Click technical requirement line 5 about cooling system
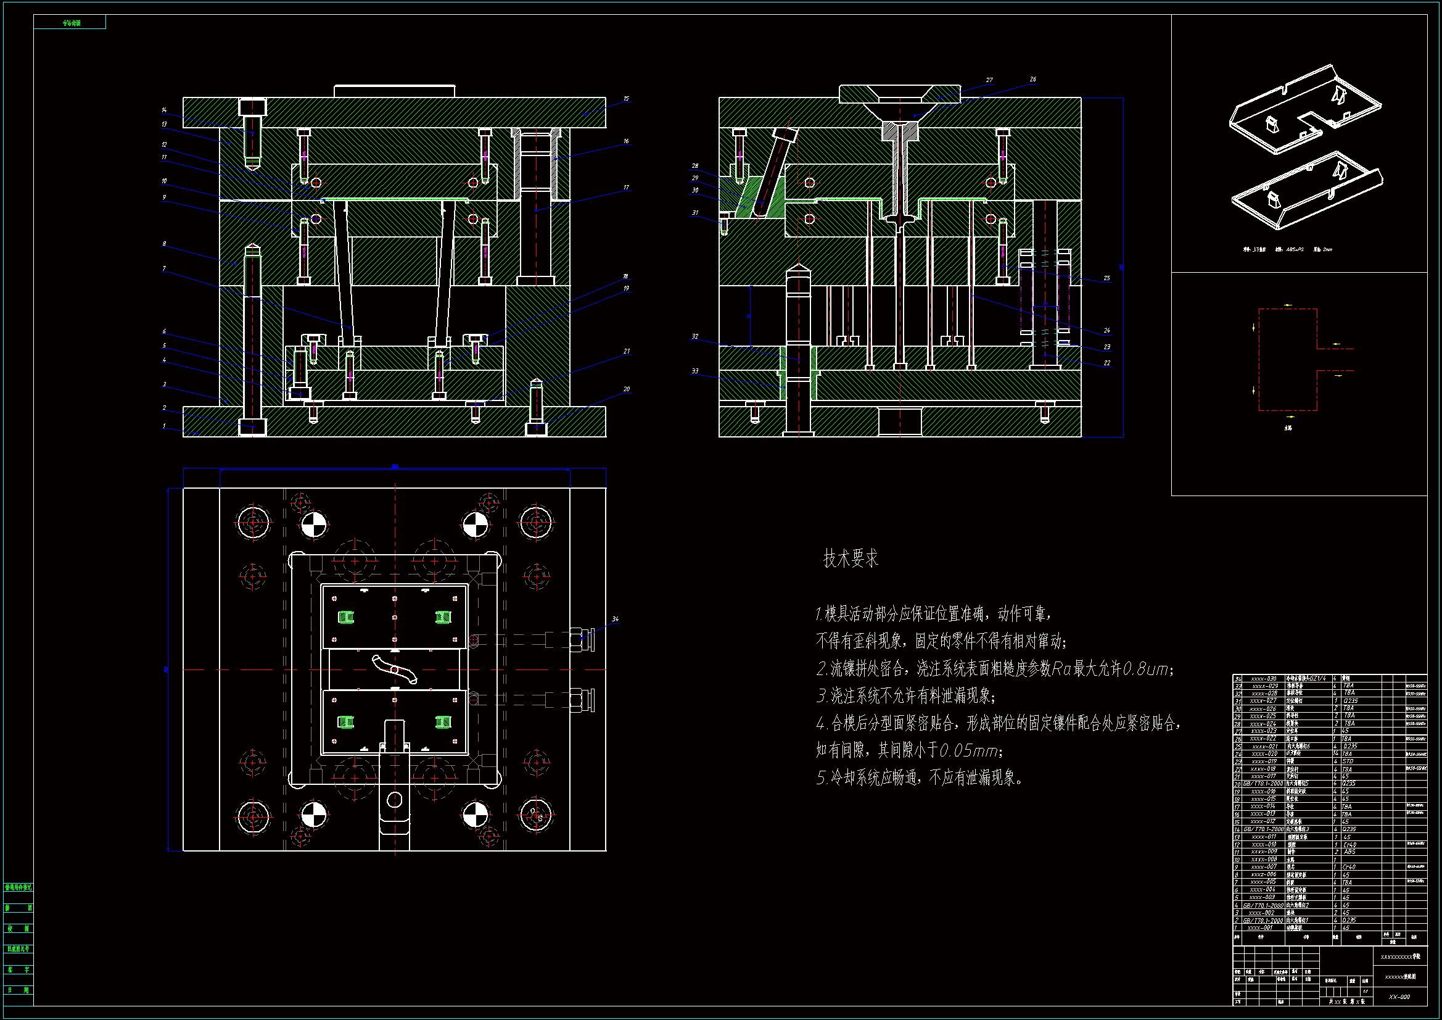Screen dimensions: 1442x1020 tap(920, 778)
